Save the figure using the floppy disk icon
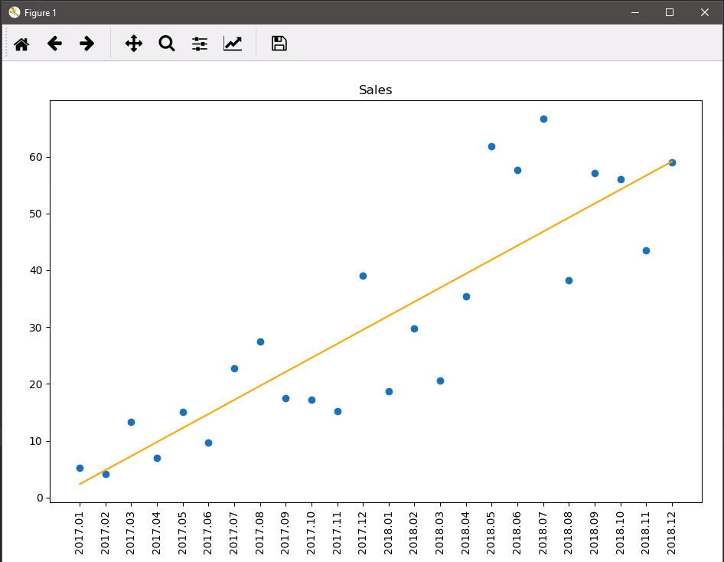Image resolution: width=724 pixels, height=562 pixels. pos(279,44)
